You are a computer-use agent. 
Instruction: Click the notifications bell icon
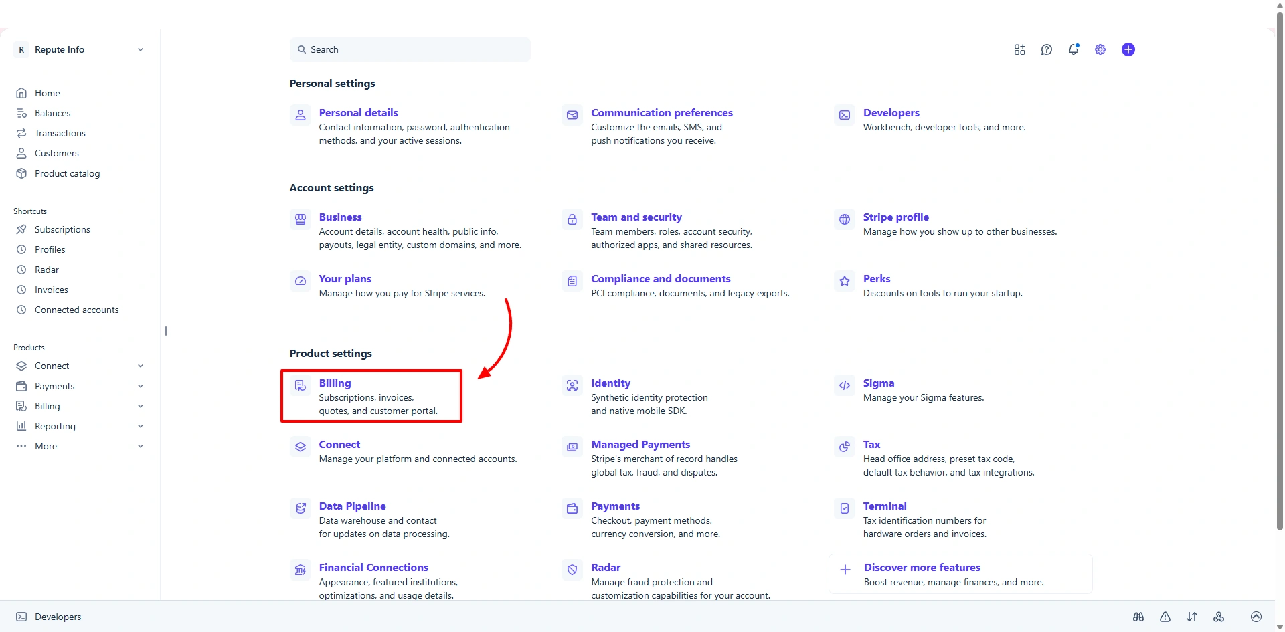(x=1074, y=49)
